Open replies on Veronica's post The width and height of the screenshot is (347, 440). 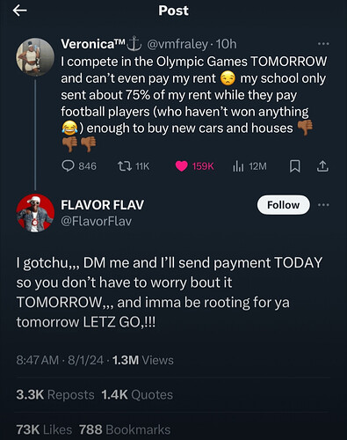pyautogui.click(x=79, y=166)
